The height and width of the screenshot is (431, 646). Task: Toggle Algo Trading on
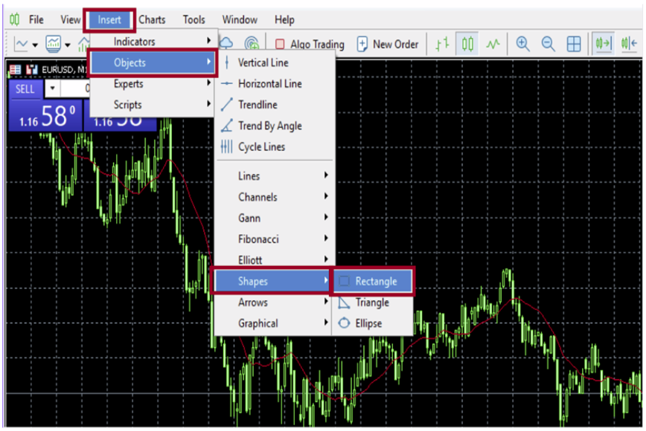pyautogui.click(x=310, y=45)
